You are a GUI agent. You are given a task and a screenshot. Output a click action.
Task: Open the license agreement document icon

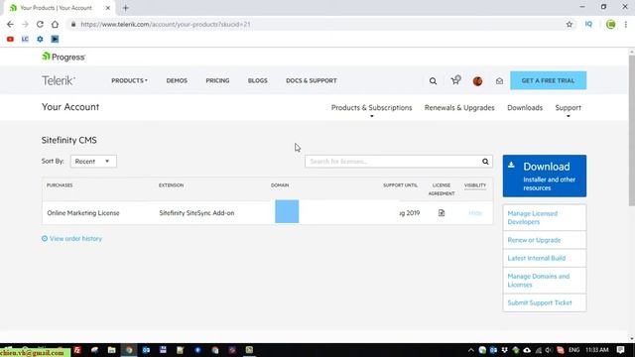coord(442,213)
